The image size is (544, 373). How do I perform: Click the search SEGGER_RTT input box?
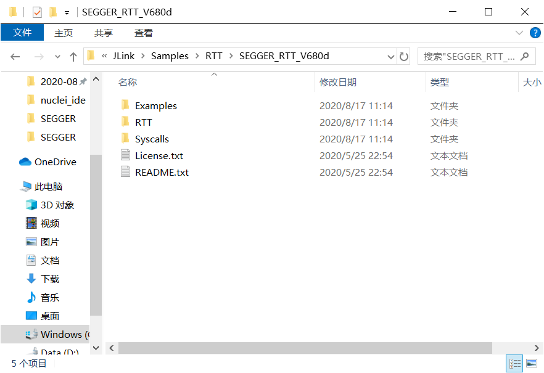click(469, 57)
